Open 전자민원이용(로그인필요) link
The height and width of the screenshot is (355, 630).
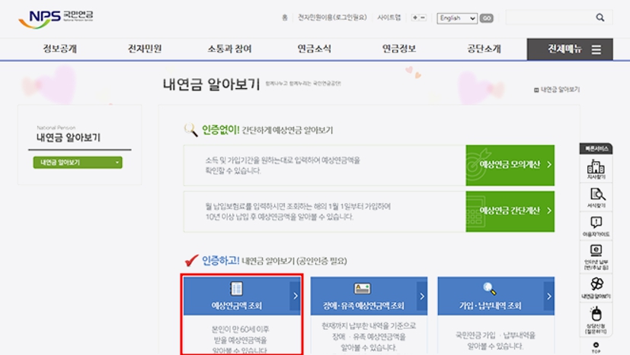tap(332, 17)
